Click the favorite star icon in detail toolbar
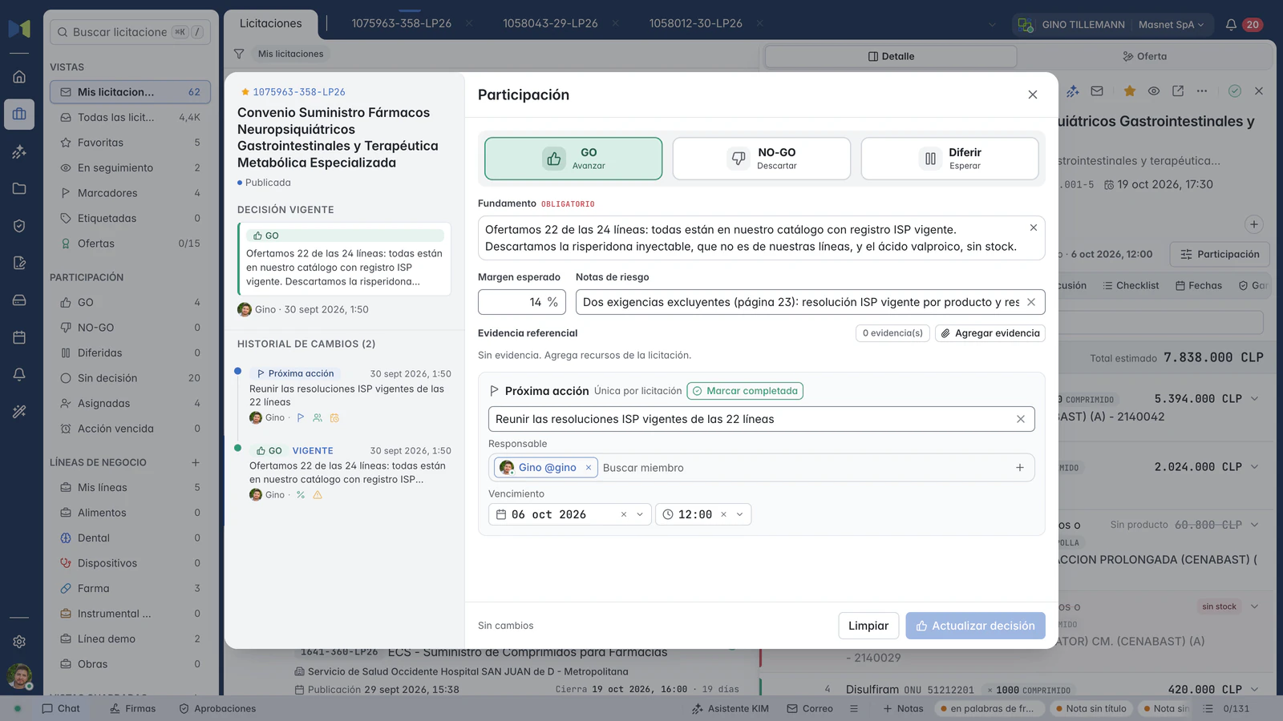This screenshot has width=1283, height=721. point(1130,91)
